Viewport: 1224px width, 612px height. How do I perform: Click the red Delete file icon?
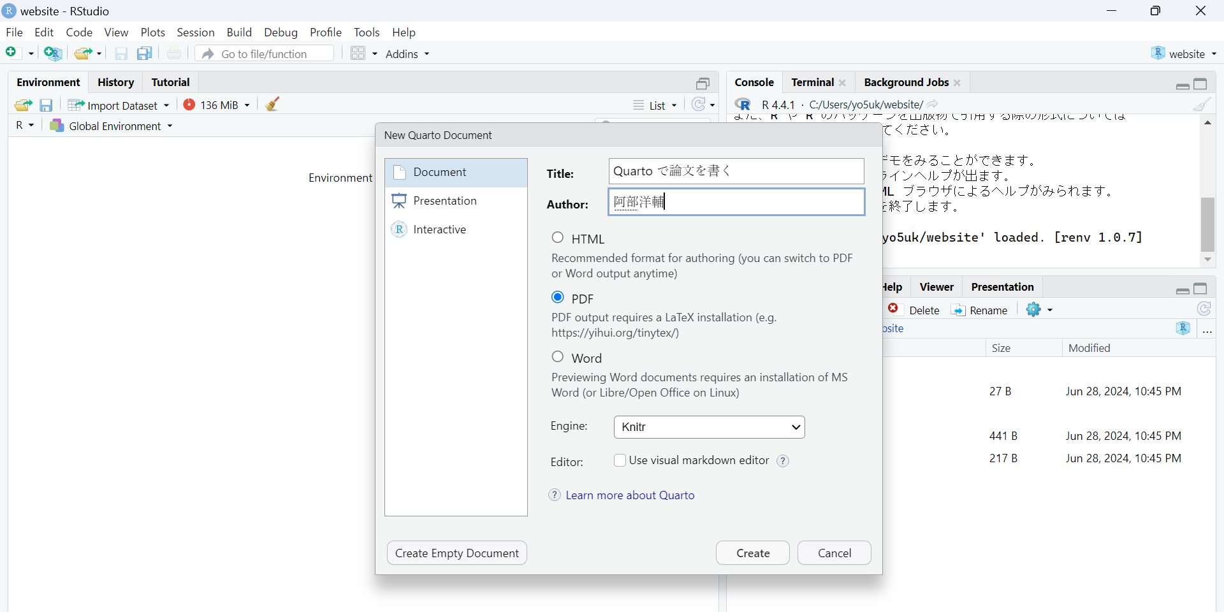click(x=894, y=310)
